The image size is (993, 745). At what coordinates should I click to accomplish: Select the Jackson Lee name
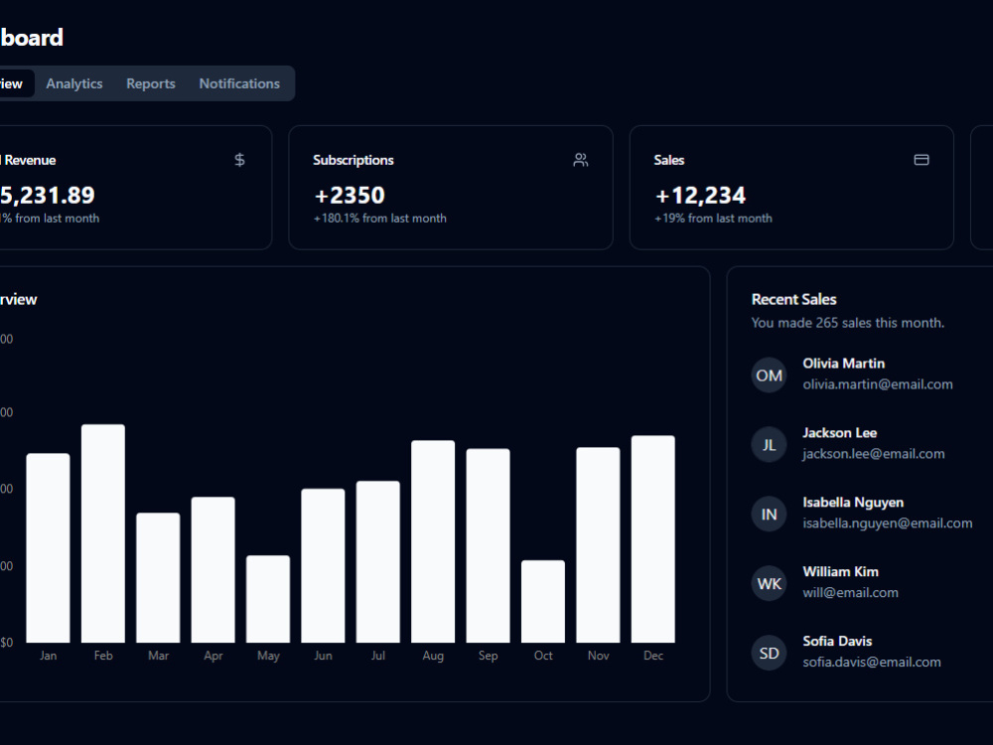pyautogui.click(x=840, y=433)
